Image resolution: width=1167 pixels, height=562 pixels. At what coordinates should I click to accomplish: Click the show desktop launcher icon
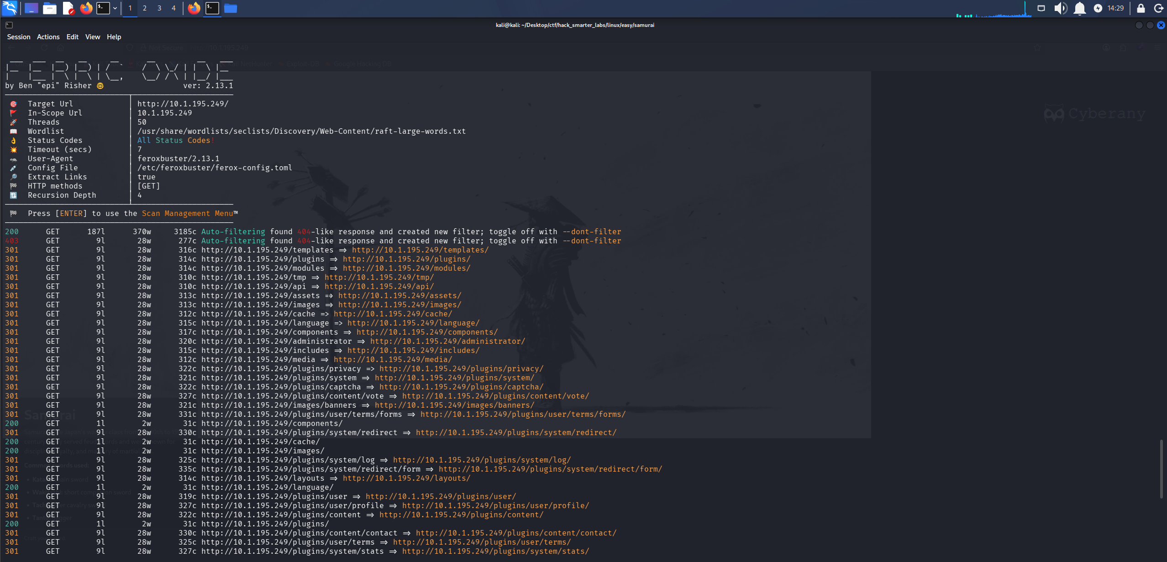(31, 8)
